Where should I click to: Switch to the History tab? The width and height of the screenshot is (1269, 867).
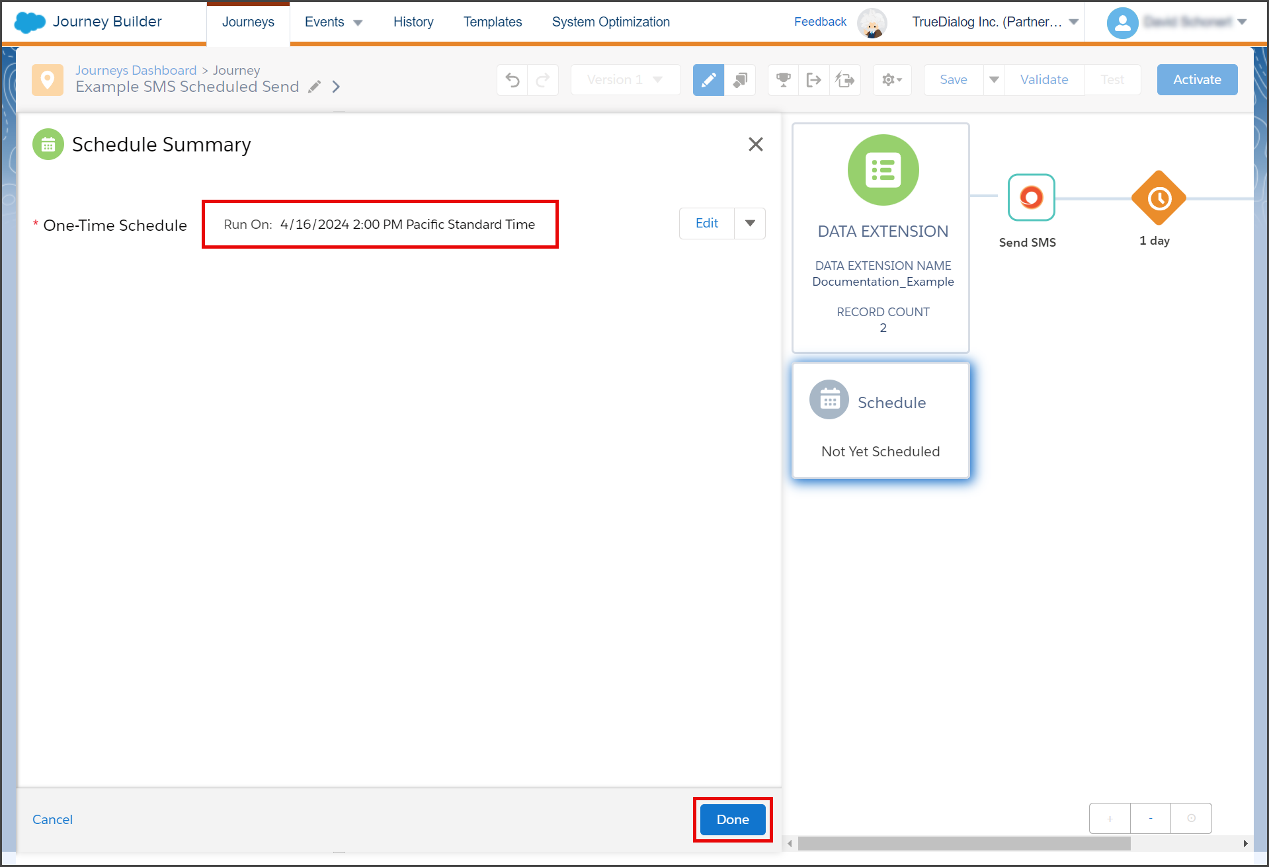pos(413,22)
